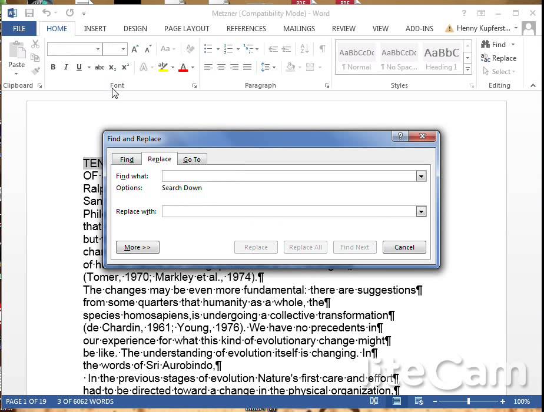This screenshot has width=544, height=412.
Task: Click in the Replace with input field
Action: [x=289, y=211]
